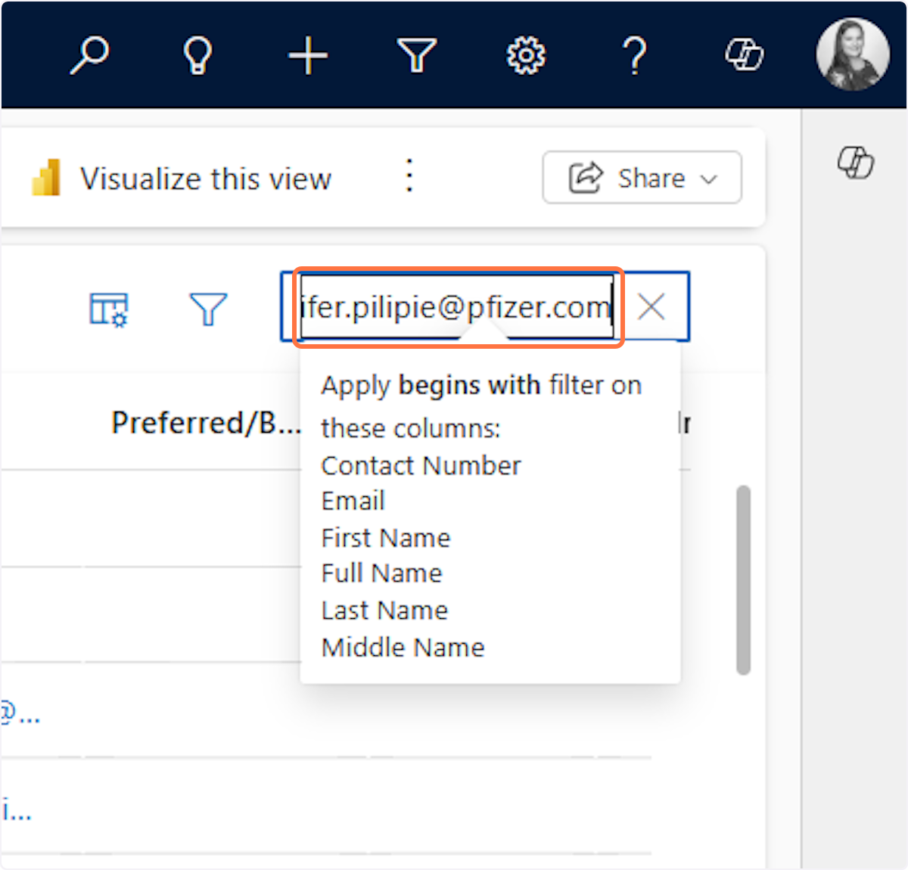Screen dimensions: 908x870
Task: Click 'Full Name' in the filter tooltip
Action: [381, 573]
